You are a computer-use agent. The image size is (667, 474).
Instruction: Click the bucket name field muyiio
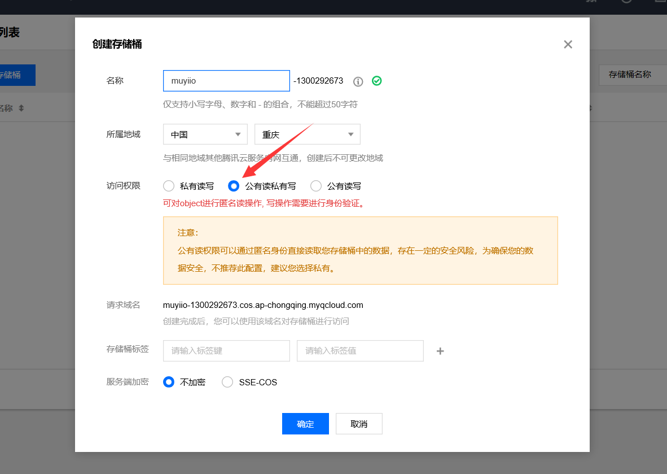pos(226,81)
